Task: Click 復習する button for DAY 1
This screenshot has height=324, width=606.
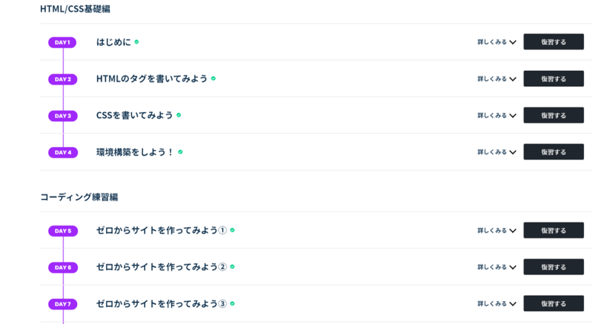Action: click(553, 42)
